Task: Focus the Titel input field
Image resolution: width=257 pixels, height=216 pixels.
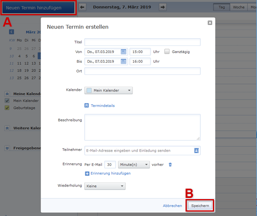Action: click(x=143, y=42)
